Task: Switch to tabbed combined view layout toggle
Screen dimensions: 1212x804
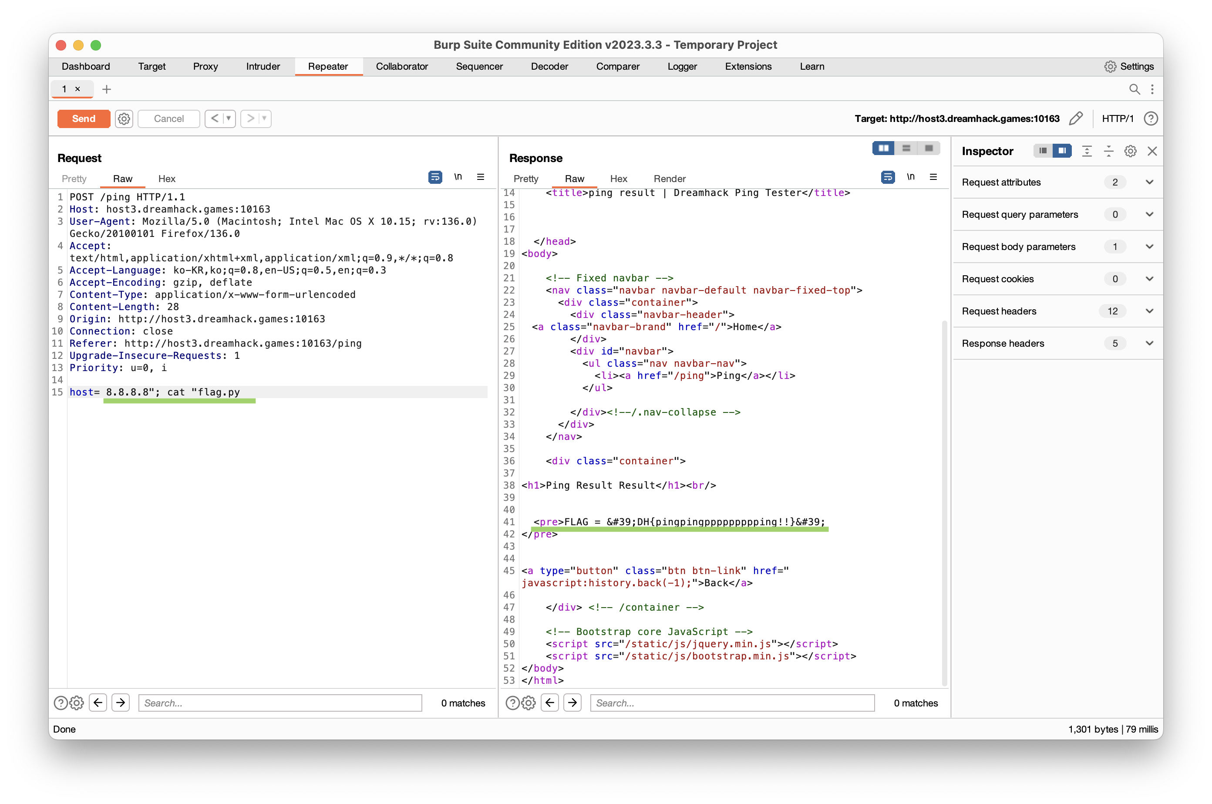Action: pyautogui.click(x=929, y=148)
